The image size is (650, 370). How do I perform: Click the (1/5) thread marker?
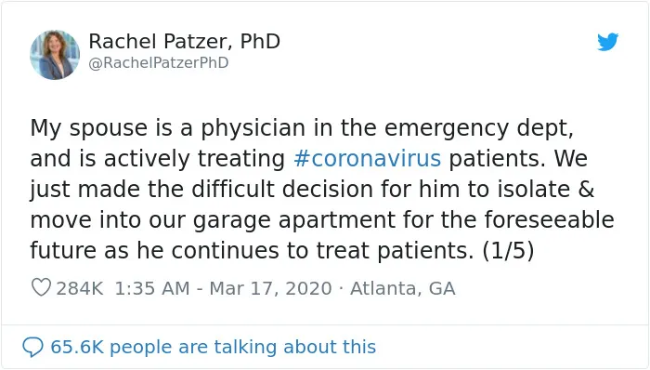pyautogui.click(x=508, y=251)
